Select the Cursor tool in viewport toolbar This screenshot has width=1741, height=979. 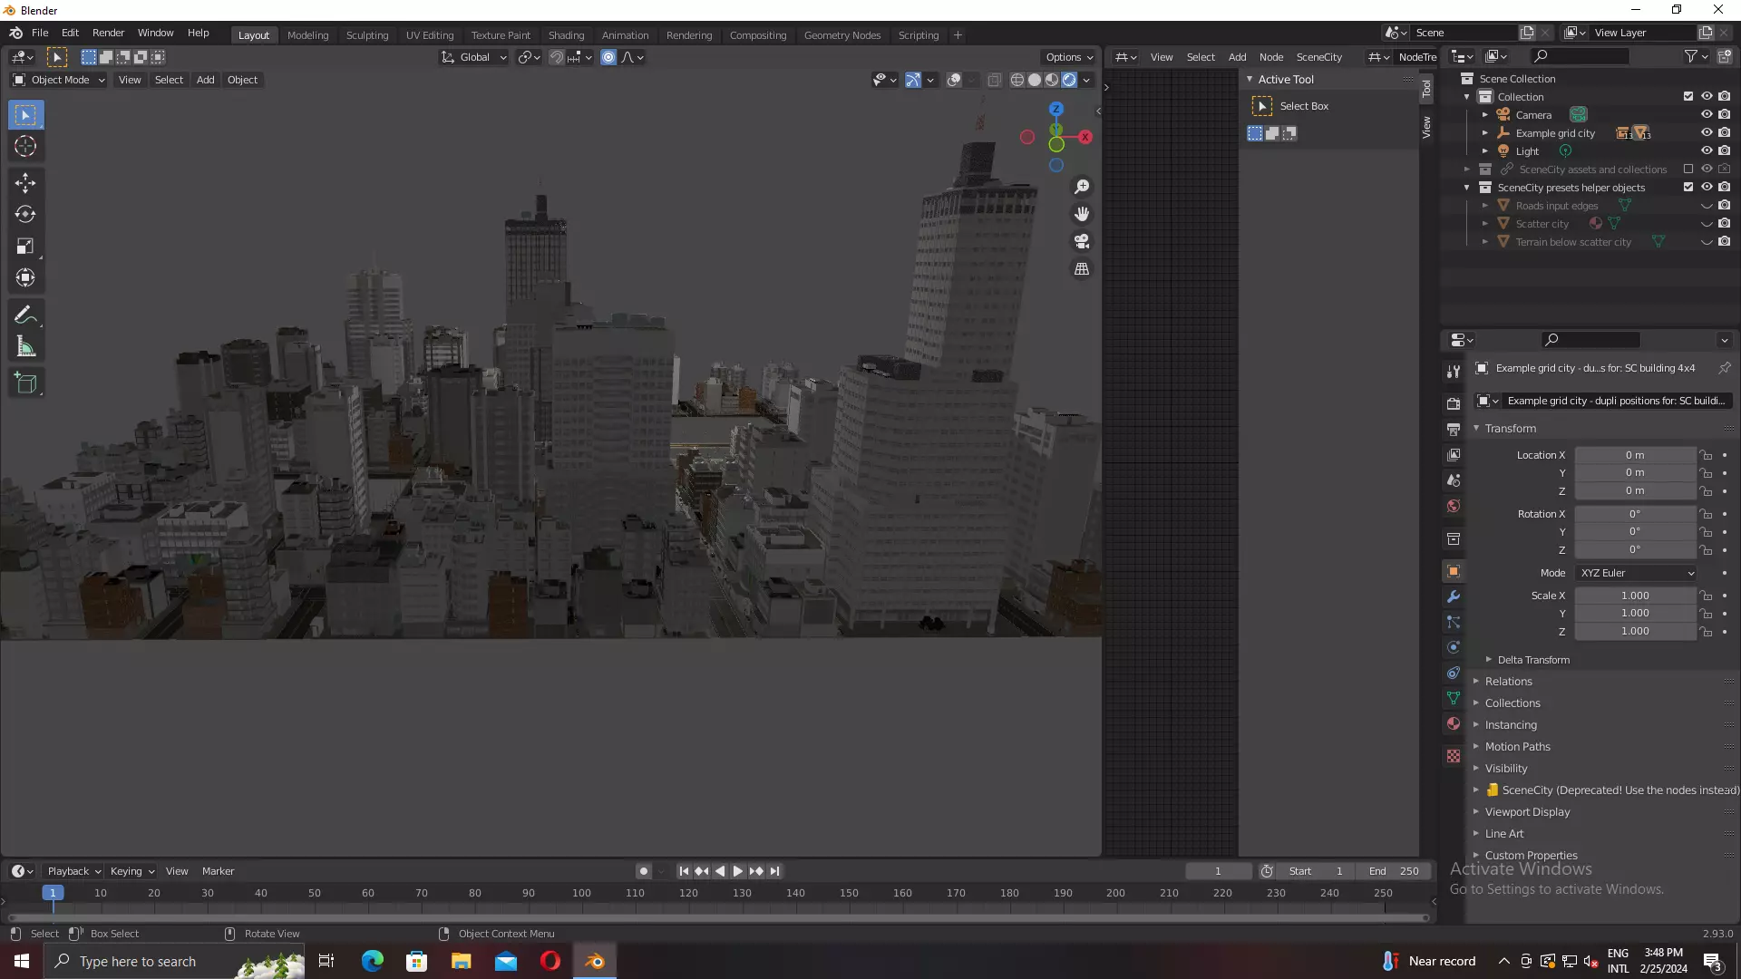[x=25, y=147]
